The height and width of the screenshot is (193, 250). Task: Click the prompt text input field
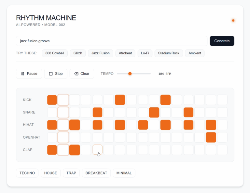click(111, 41)
